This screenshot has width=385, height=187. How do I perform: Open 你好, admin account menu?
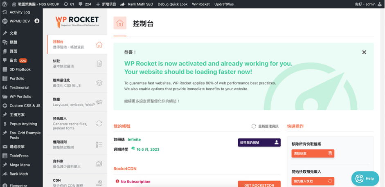[x=365, y=4]
